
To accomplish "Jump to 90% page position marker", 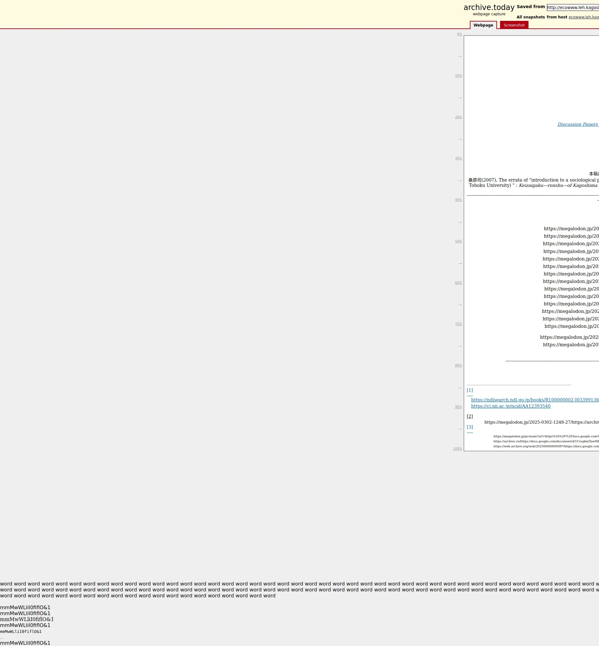I will 458,407.
